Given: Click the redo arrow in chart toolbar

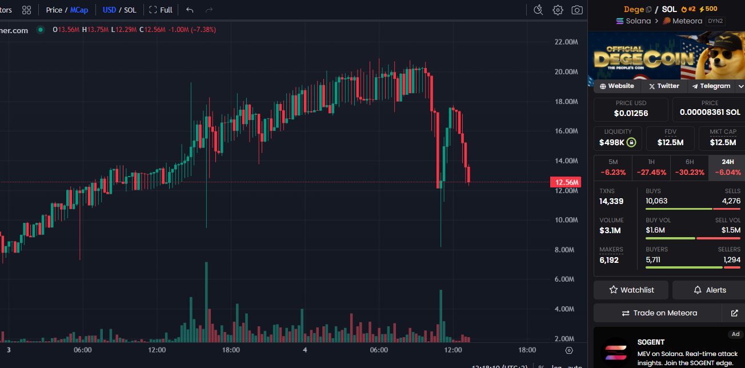Looking at the screenshot, I should (209, 10).
